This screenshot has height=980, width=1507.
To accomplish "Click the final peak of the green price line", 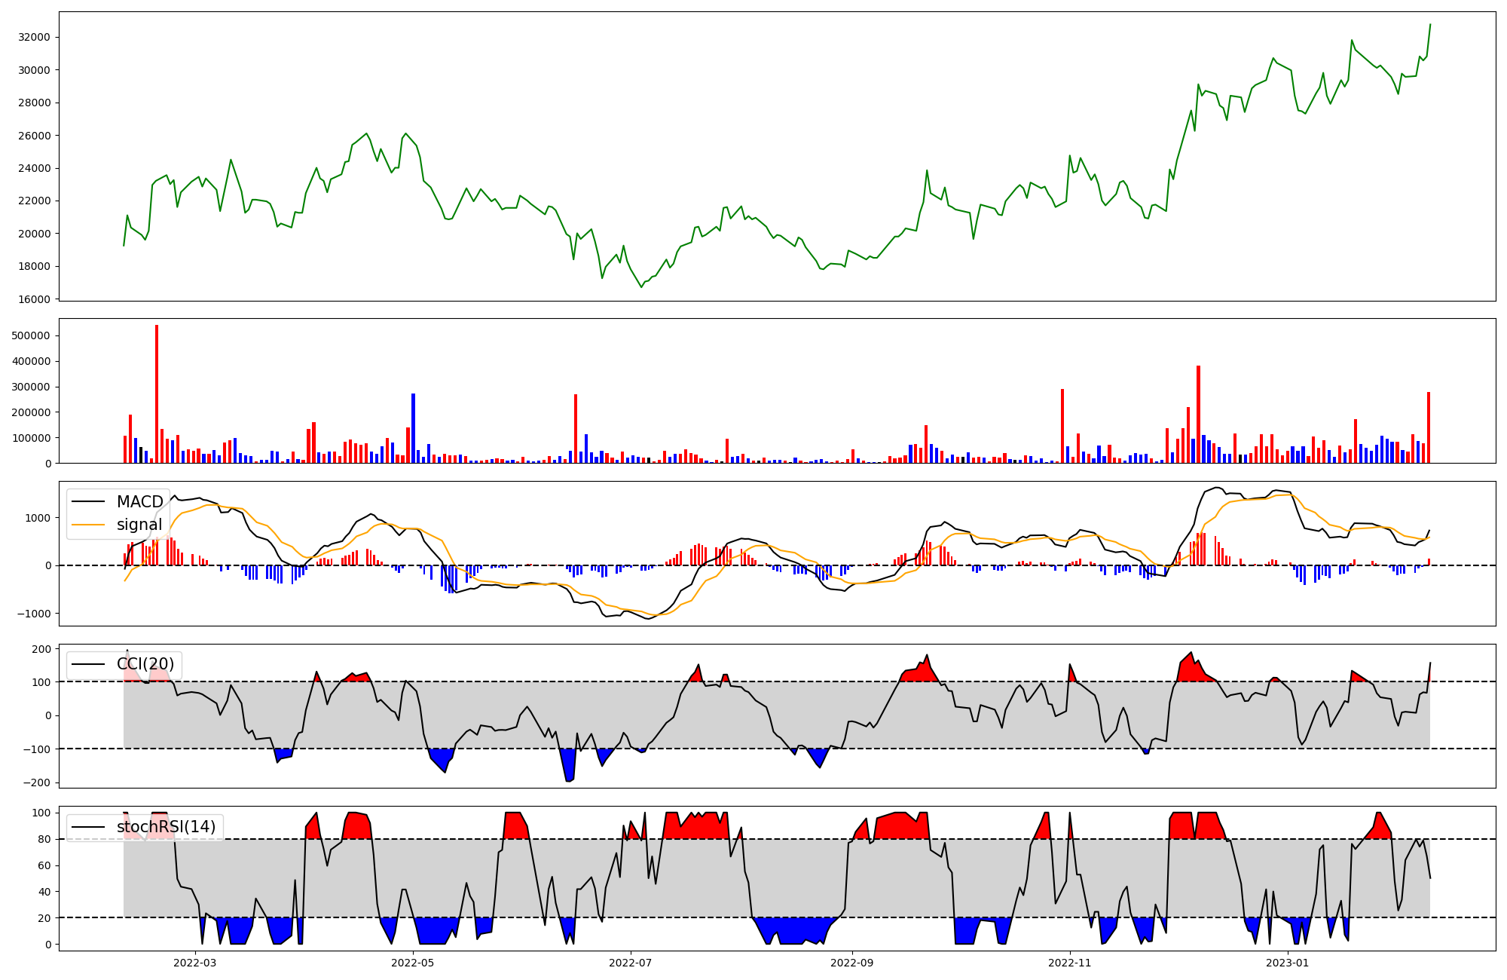I will pos(1429,25).
